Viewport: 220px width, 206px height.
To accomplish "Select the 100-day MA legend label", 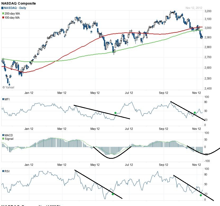I will point(12,18).
